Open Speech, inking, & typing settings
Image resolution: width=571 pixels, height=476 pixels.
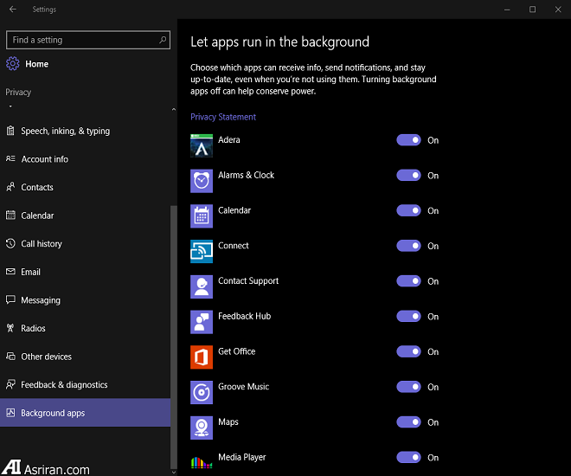coord(65,132)
